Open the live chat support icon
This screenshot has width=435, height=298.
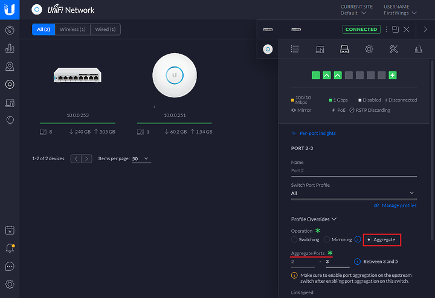[10, 267]
